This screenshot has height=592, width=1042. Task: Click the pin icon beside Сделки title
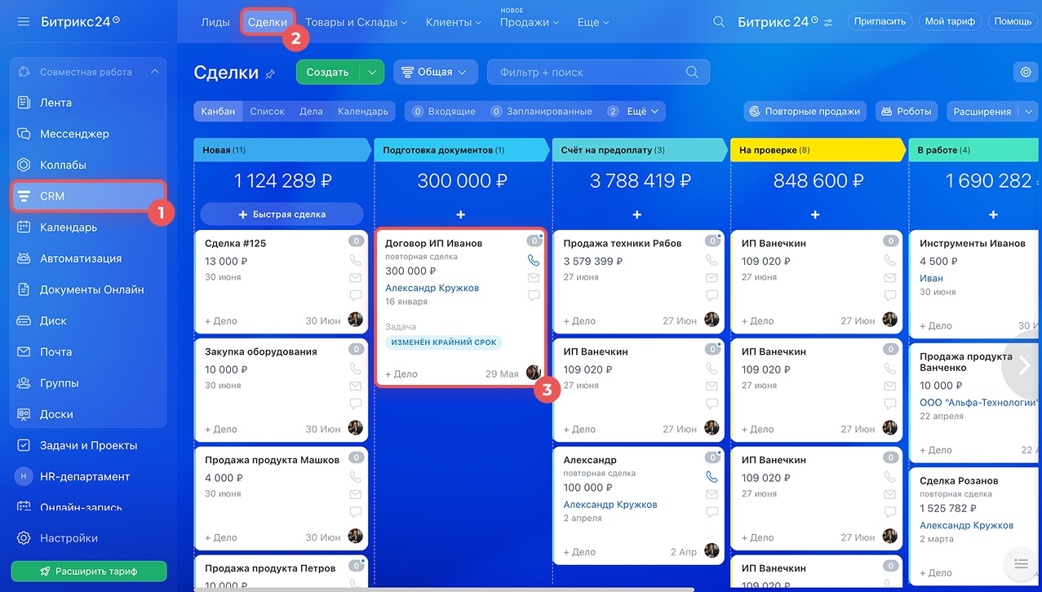270,74
